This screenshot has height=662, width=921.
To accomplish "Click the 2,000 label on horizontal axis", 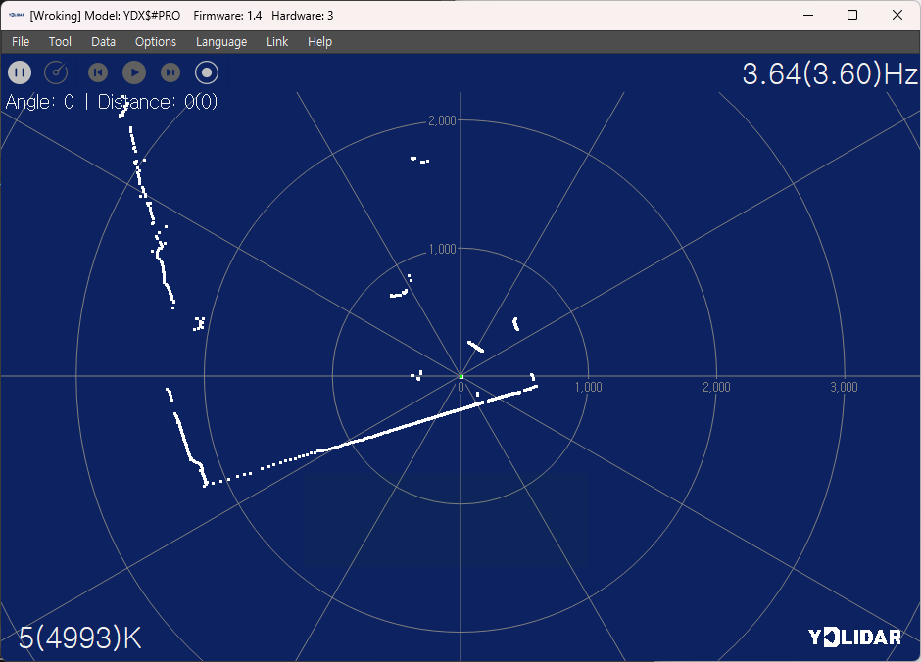I will click(716, 387).
